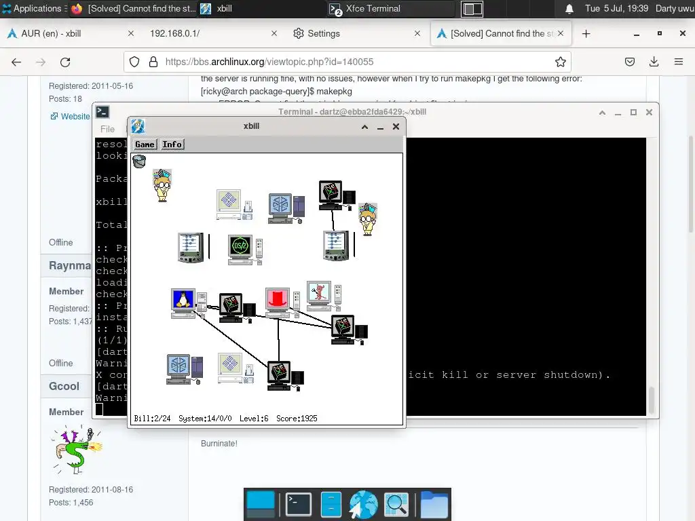Image resolution: width=695 pixels, height=521 pixels.
Task: Open the notification bell in the panel
Action: coord(569,9)
